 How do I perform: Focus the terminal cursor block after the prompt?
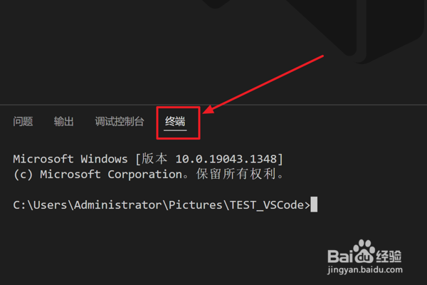(x=314, y=205)
